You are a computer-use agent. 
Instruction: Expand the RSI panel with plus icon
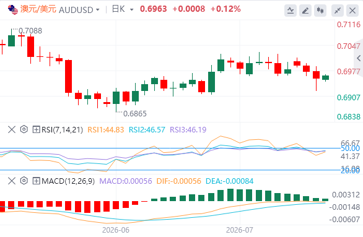pyautogui.click(x=36, y=129)
